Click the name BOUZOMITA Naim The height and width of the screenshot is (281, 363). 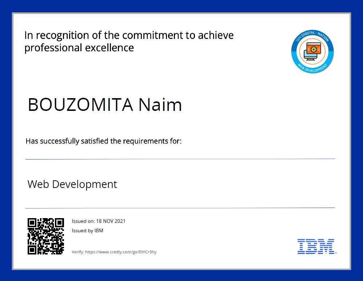105,105
